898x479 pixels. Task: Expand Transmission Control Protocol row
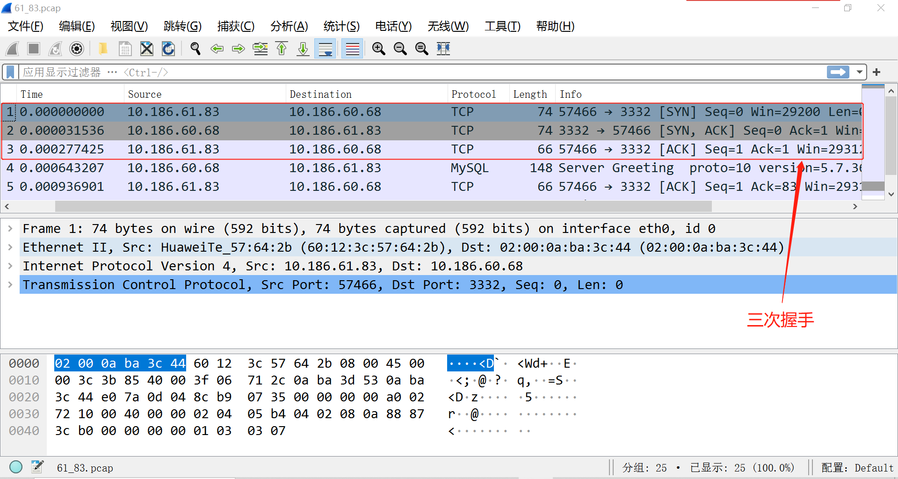pos(10,285)
